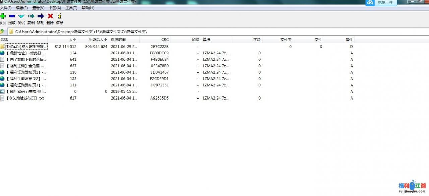Open the 查看(V) menu
This screenshot has height=196, width=429.
point(38,8)
